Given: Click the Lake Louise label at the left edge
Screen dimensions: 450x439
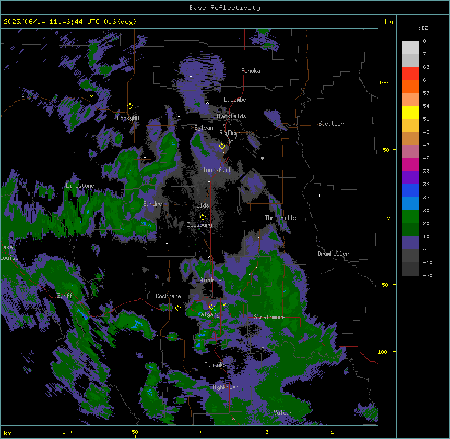Looking at the screenshot, I should [8, 252].
